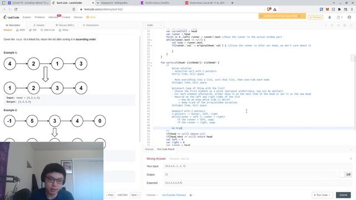356x200 pixels.
Task: Collapse the fold arrow at the while loop line
Action: pyautogui.click(x=151, y=40)
